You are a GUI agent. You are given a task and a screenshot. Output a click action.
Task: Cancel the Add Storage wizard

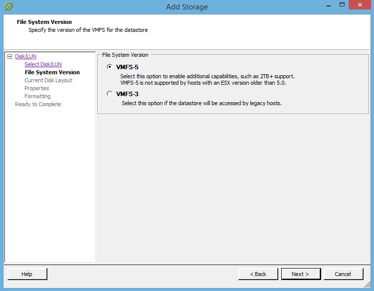pyautogui.click(x=344, y=274)
